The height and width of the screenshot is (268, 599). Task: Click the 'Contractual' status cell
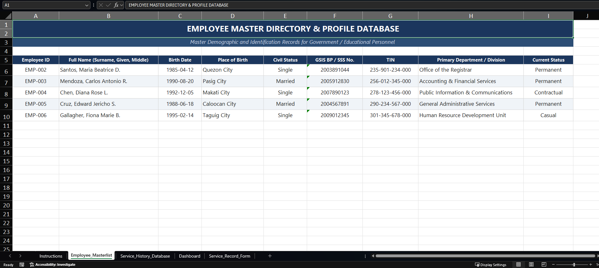click(548, 92)
